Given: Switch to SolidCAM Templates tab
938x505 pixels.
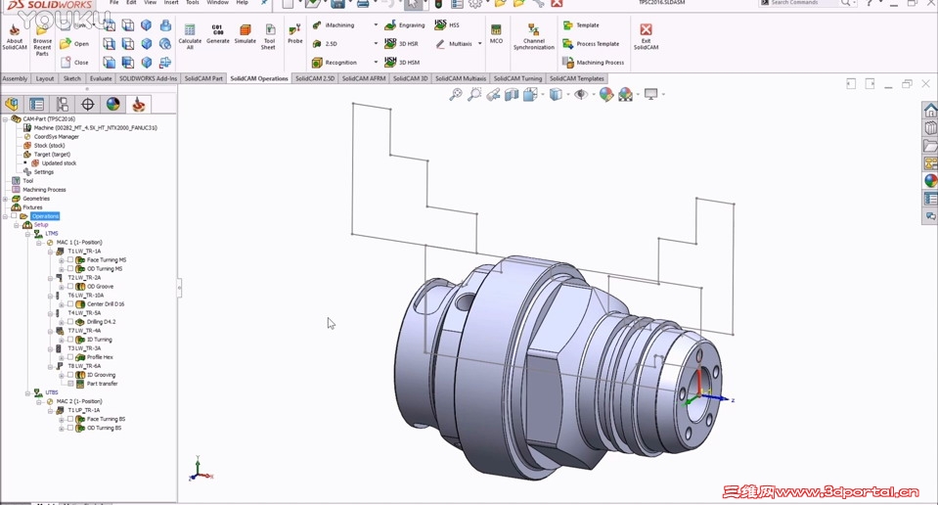Looking at the screenshot, I should (x=577, y=78).
